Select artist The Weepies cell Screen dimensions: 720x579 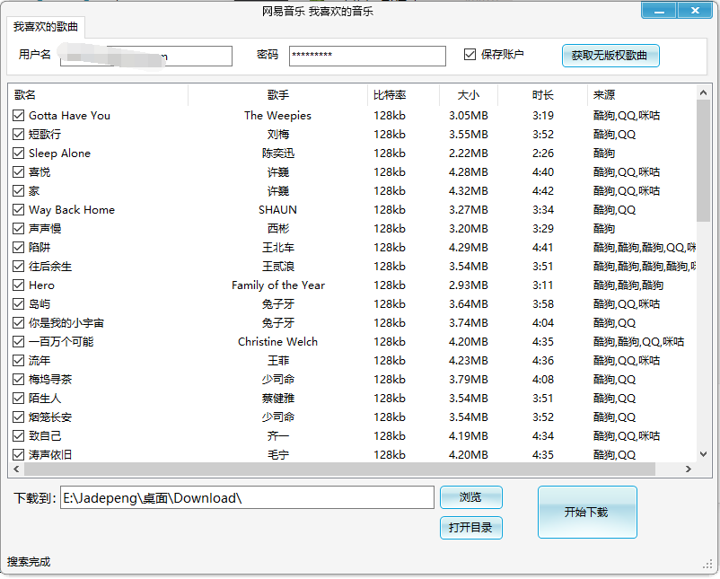click(277, 115)
